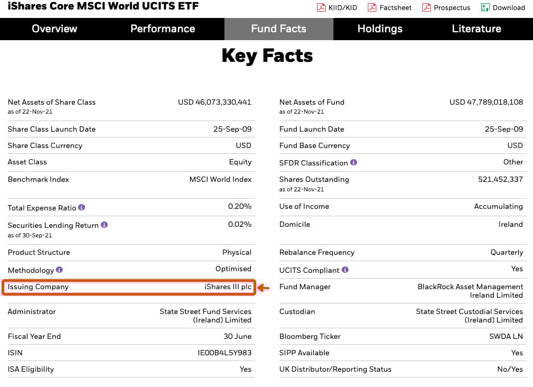This screenshot has height=387, width=533.
Task: Click the Factsheet PDF icon
Action: (372, 7)
